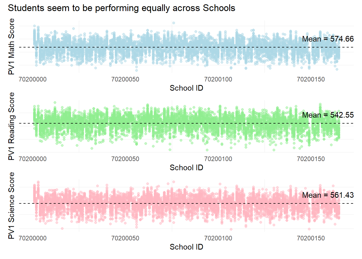Click the 70200150 tick under the Math plot
Viewport: 362px width, 259px height.
point(311,80)
